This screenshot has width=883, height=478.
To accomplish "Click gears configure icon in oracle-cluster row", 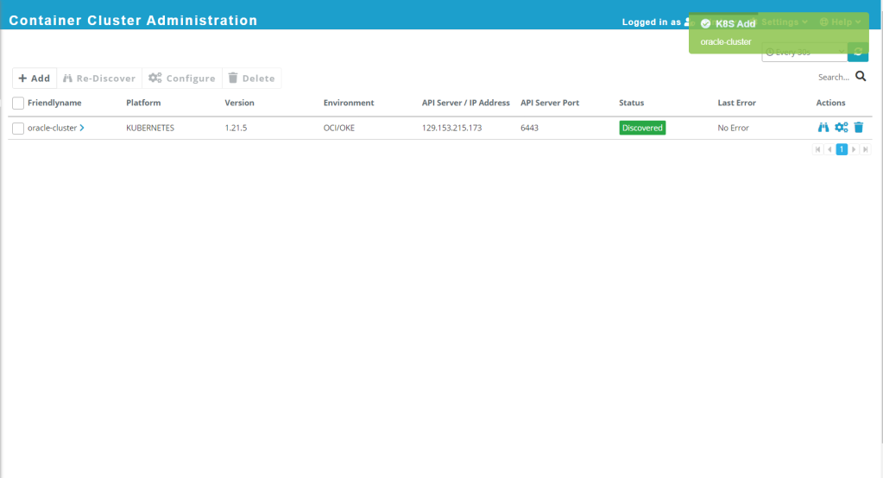I will tap(842, 127).
